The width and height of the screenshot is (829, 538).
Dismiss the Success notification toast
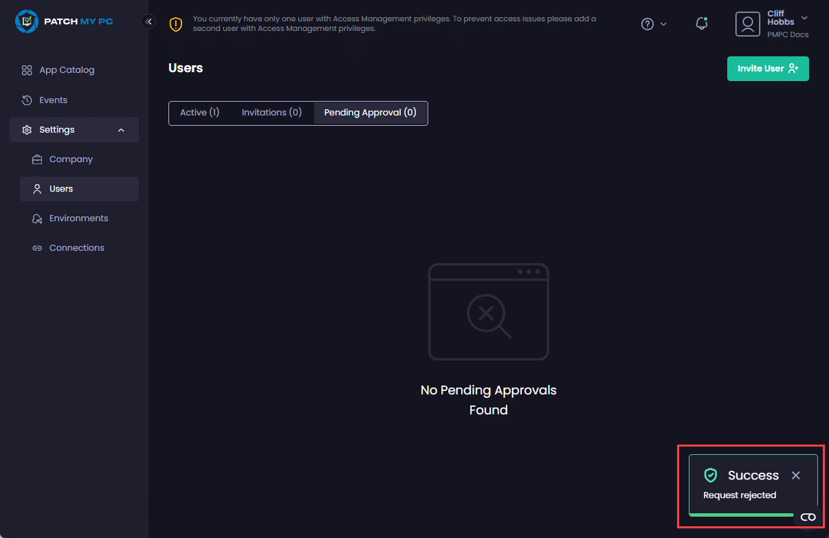pos(795,475)
